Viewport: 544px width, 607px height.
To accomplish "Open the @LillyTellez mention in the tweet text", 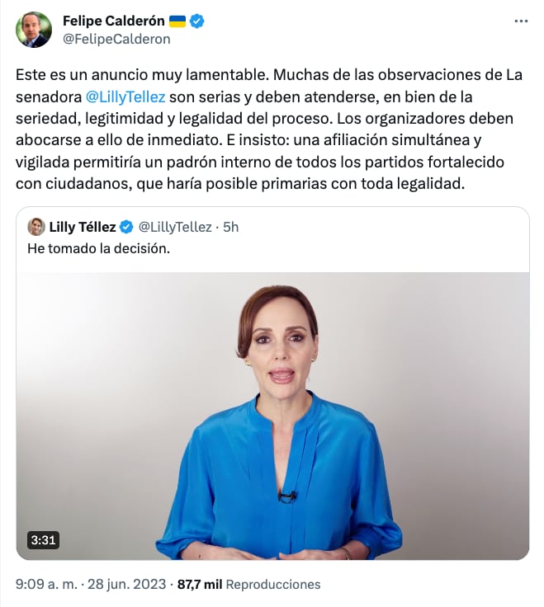I will [125, 96].
